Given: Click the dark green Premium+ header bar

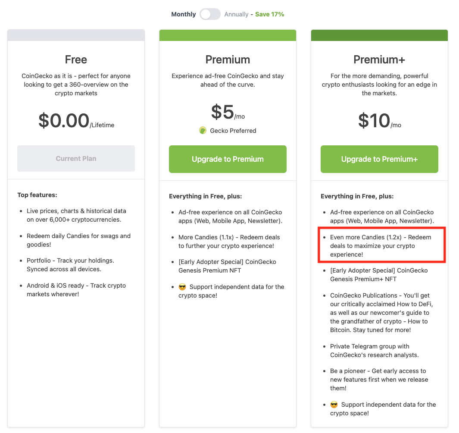Looking at the screenshot, I should [x=379, y=35].
